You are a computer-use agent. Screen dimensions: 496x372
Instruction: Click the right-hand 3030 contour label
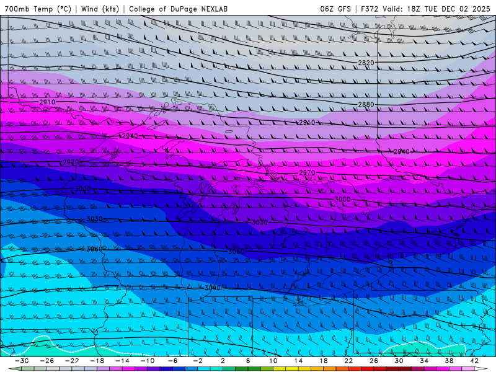(260, 223)
